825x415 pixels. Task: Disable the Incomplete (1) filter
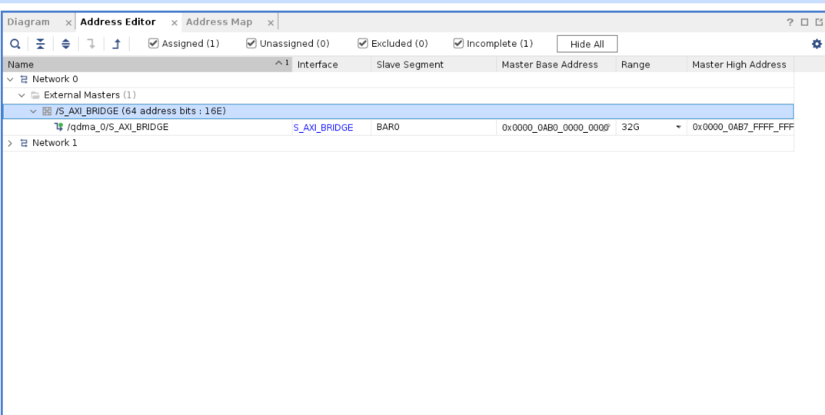(x=458, y=44)
